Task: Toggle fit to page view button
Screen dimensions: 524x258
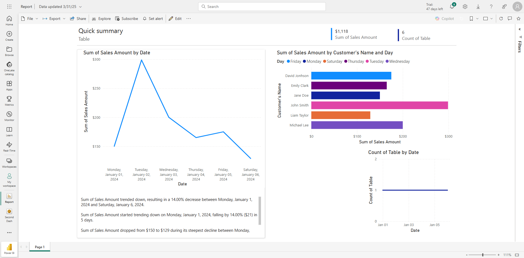Action: pyautogui.click(x=517, y=255)
